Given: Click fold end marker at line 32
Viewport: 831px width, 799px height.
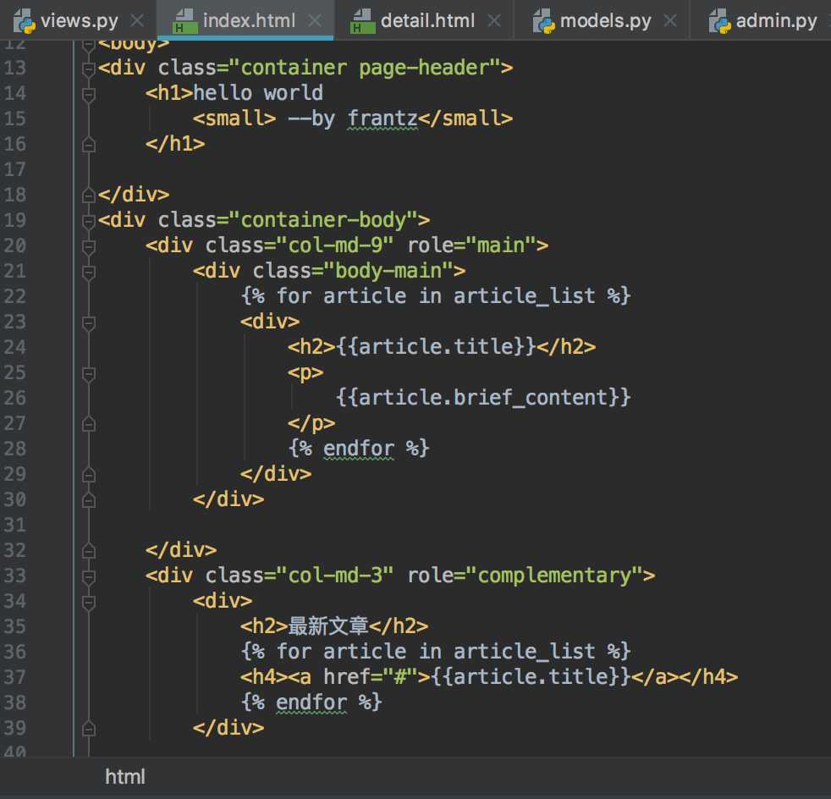Looking at the screenshot, I should [x=89, y=551].
